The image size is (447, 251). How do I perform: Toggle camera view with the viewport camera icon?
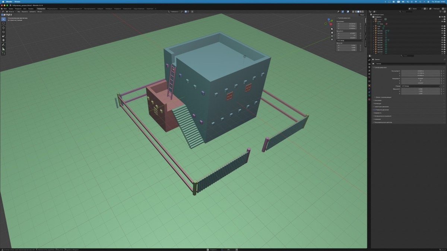332,36
